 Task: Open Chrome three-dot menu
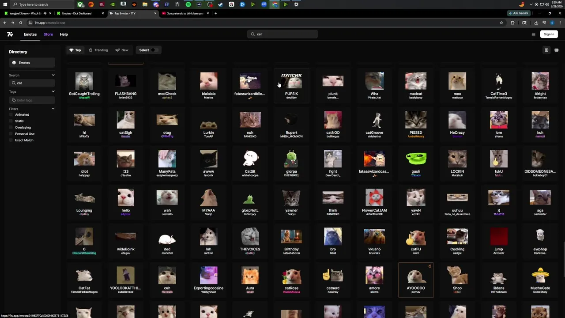[x=560, y=23]
